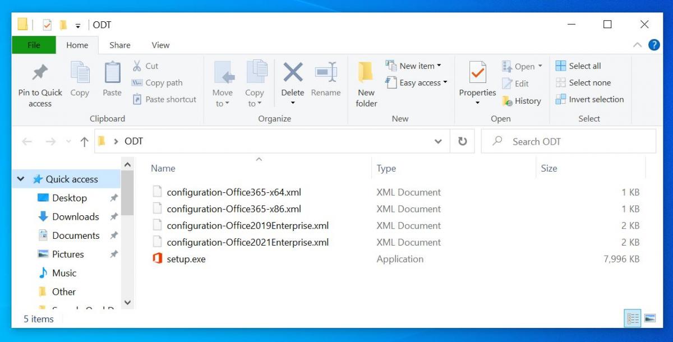Open the New item menu
Screen dimensions: 673x342
(413, 66)
